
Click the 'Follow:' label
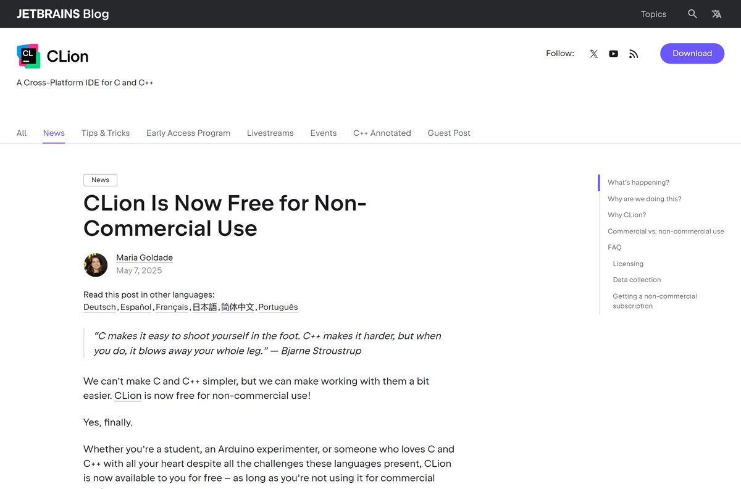[560, 54]
